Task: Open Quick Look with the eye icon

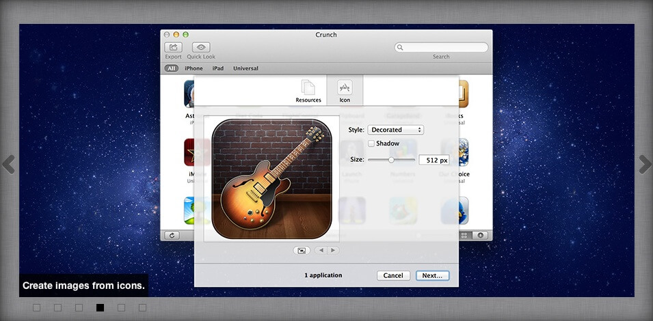Action: (x=201, y=47)
